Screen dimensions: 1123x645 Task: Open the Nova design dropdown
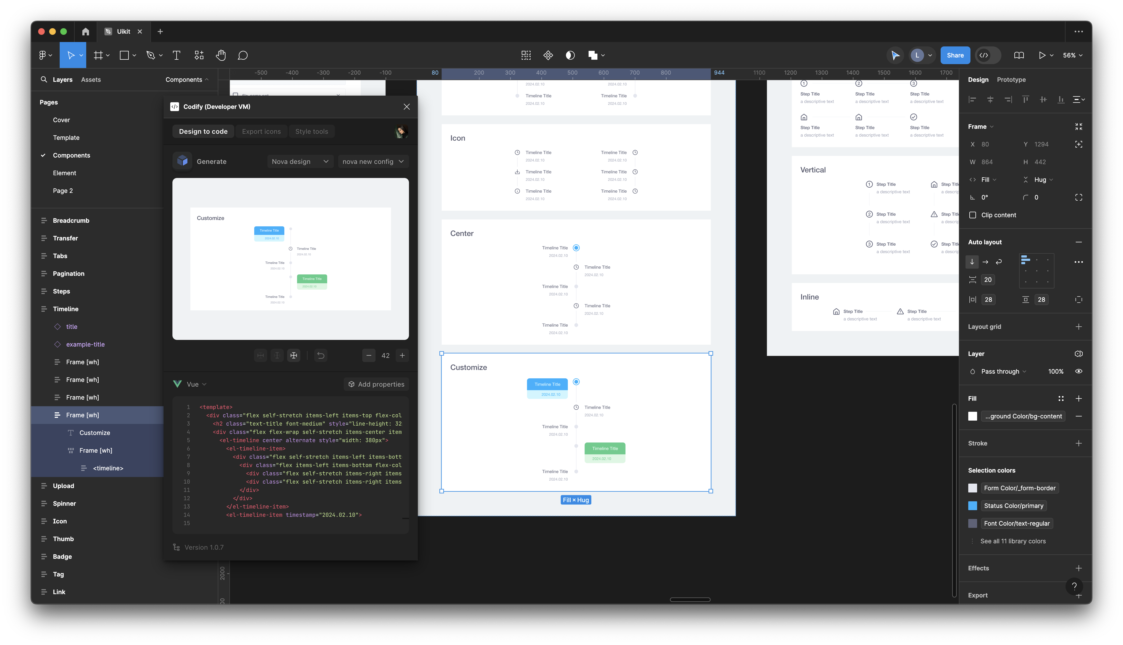coord(300,162)
